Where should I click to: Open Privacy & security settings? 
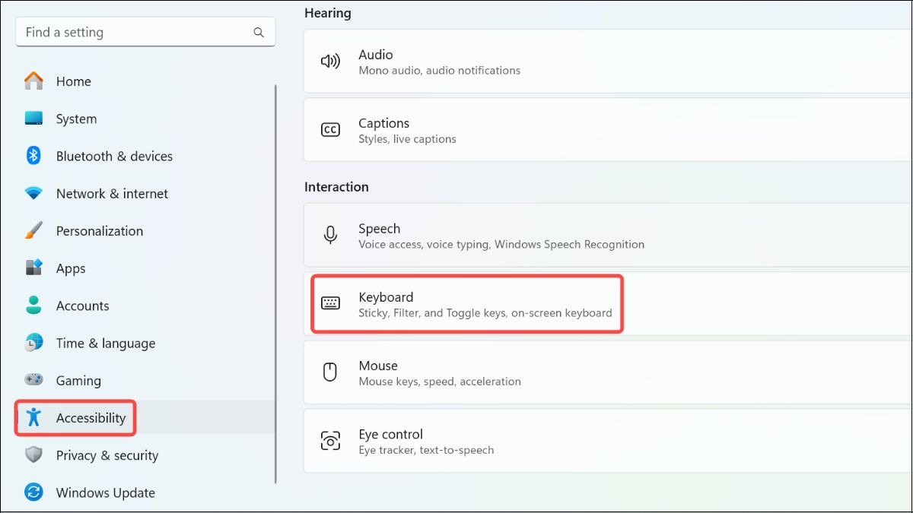pos(145,455)
